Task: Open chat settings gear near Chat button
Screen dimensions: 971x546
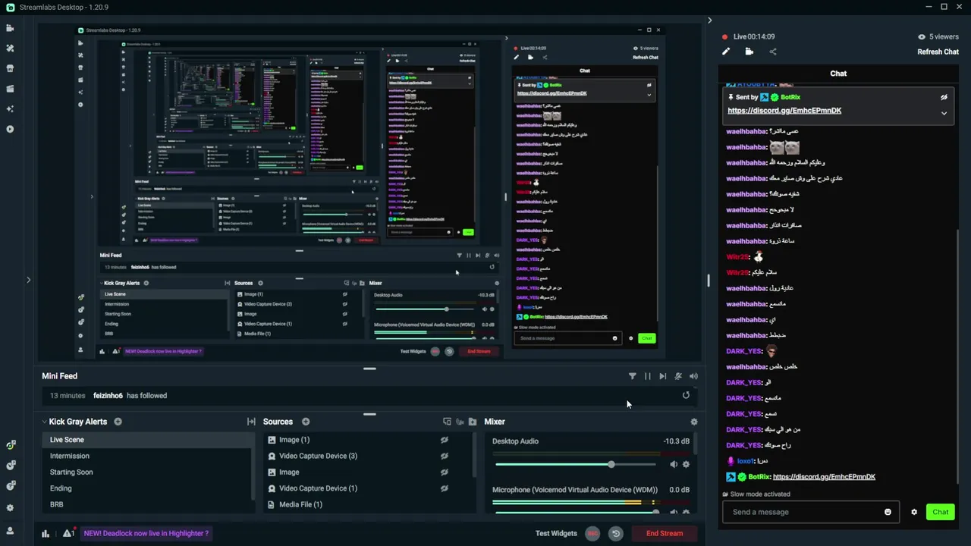Action: click(x=914, y=512)
